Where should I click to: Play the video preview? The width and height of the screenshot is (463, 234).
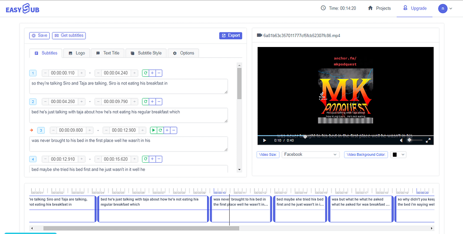[265, 140]
